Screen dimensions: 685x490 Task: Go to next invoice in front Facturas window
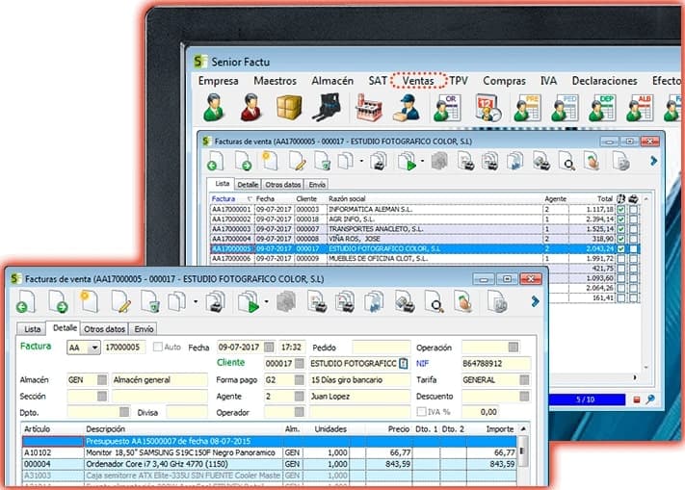pos(58,302)
